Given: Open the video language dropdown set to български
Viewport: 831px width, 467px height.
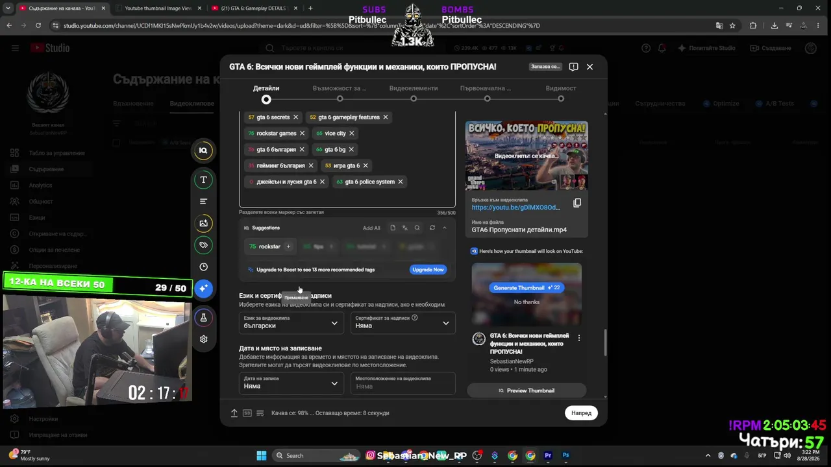Looking at the screenshot, I should point(291,322).
